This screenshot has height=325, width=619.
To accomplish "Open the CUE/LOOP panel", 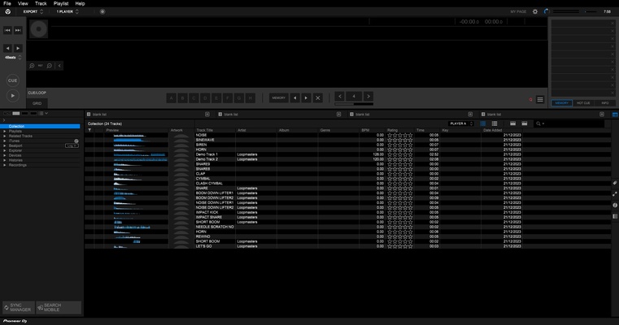I will tap(37, 93).
